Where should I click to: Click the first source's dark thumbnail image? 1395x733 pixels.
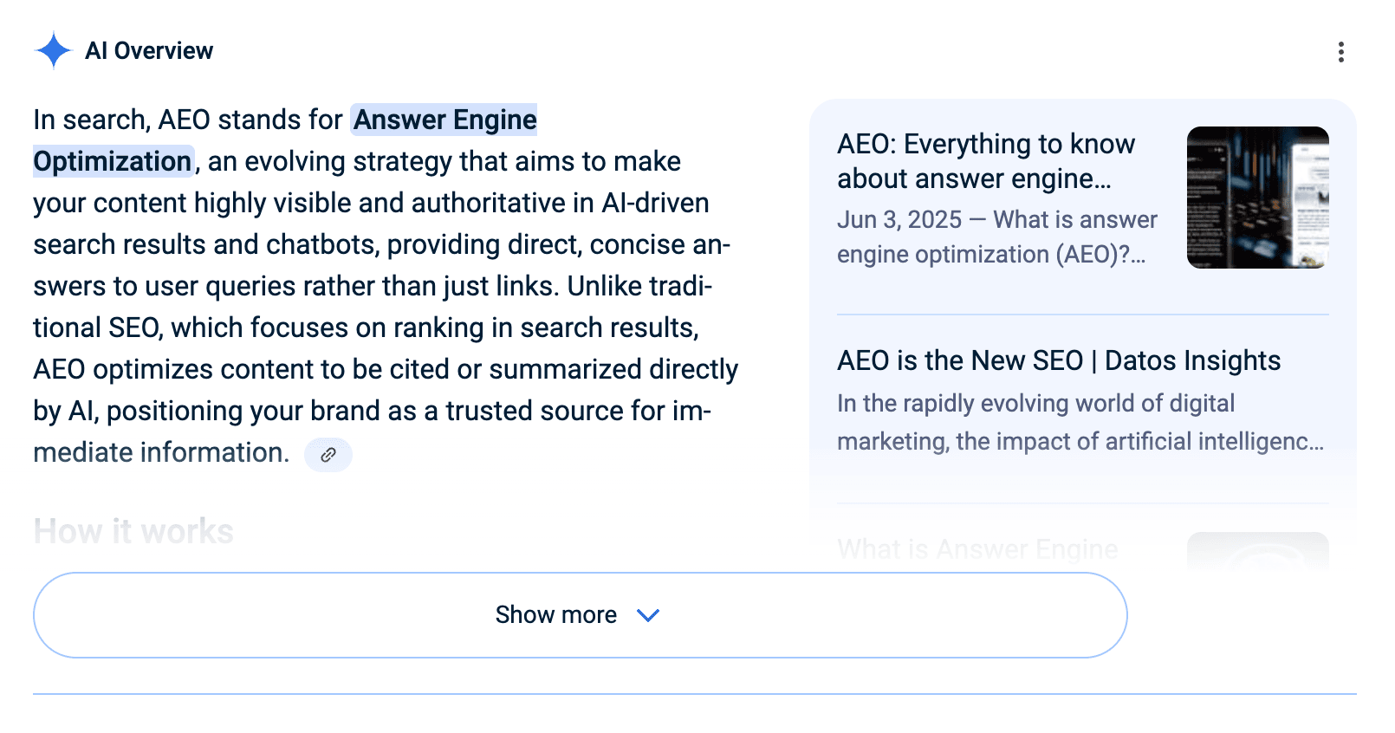click(x=1257, y=198)
